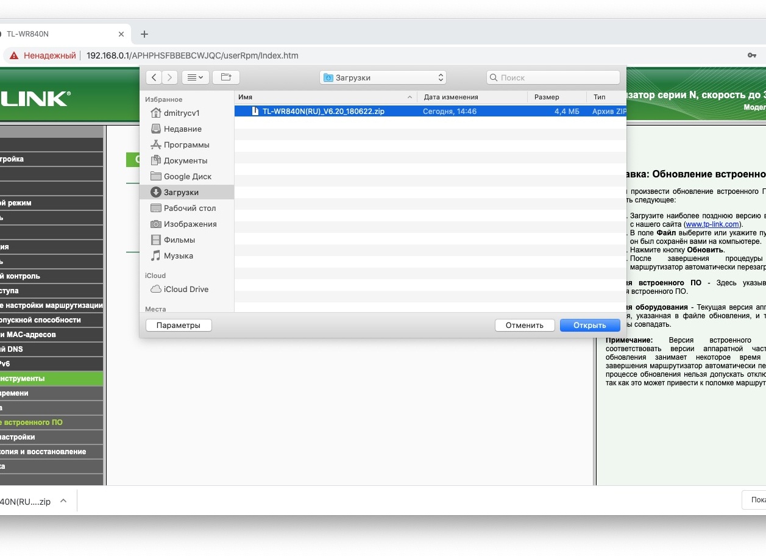Open router menu item ending 'опускной способности'

[51, 320]
